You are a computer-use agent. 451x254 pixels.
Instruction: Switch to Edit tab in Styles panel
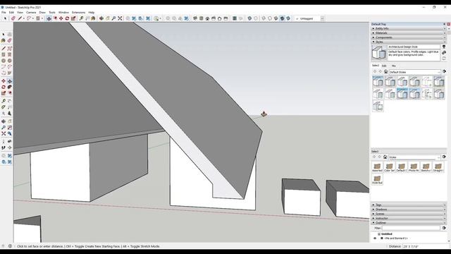pos(384,66)
